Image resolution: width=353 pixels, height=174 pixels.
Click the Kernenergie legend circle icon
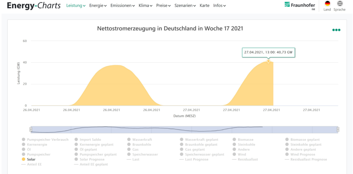(x=24, y=145)
